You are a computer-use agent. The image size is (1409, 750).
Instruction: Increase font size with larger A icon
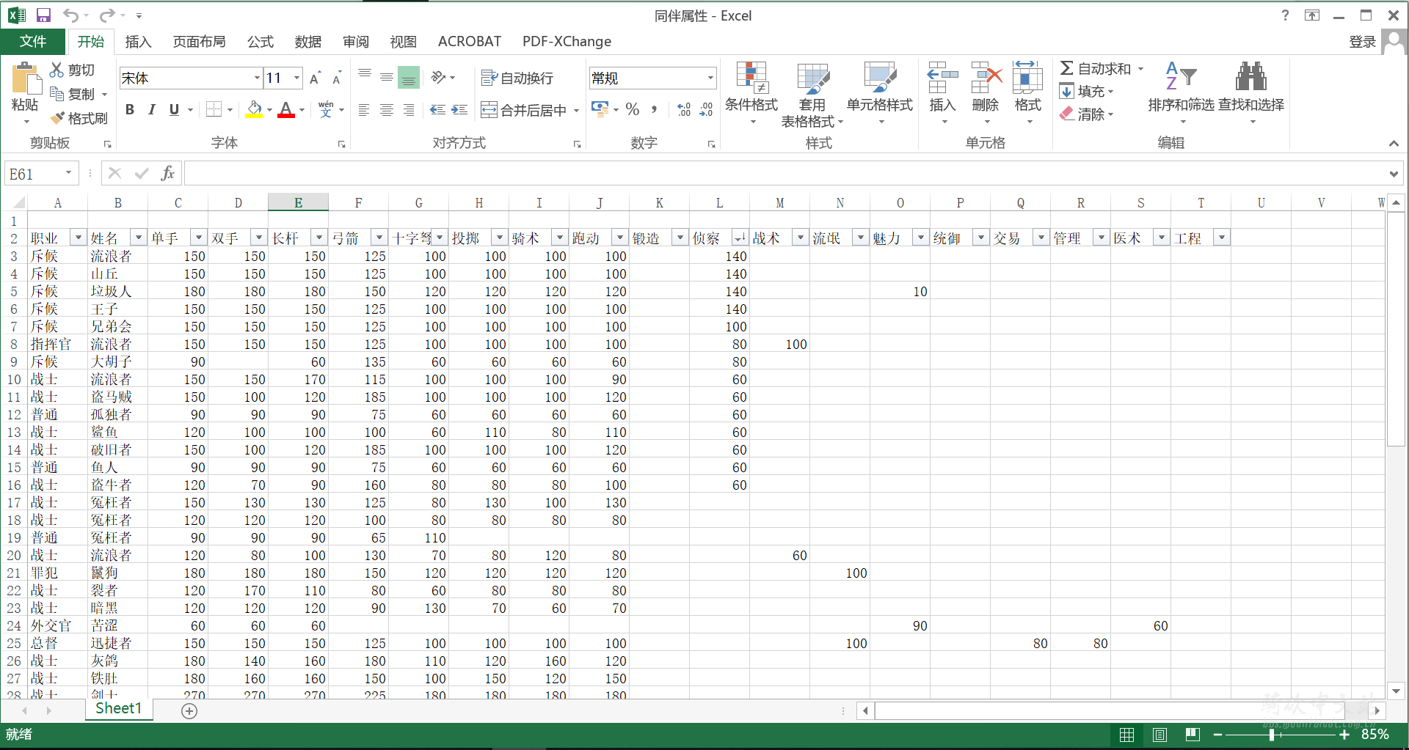point(315,78)
